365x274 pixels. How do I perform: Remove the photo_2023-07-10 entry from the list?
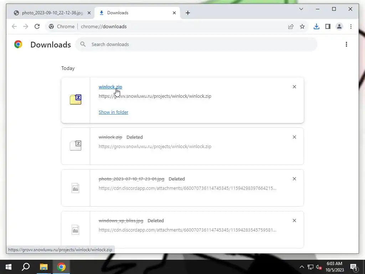pyautogui.click(x=294, y=179)
